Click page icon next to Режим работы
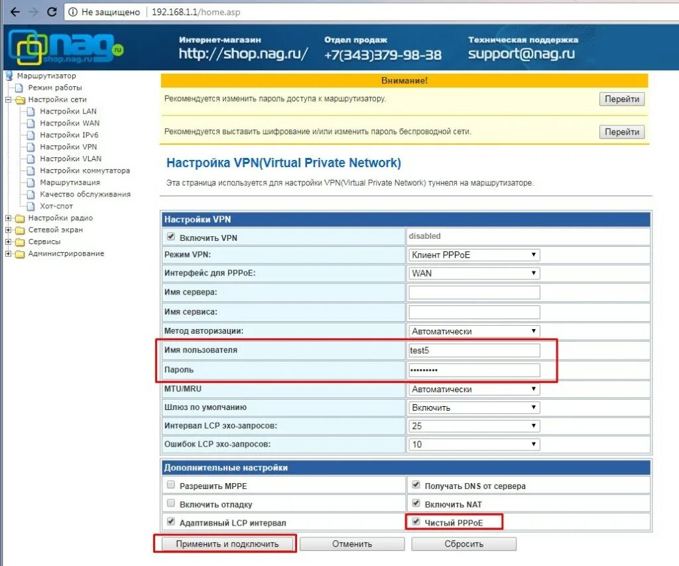Image resolution: width=679 pixels, height=566 pixels. (x=19, y=88)
